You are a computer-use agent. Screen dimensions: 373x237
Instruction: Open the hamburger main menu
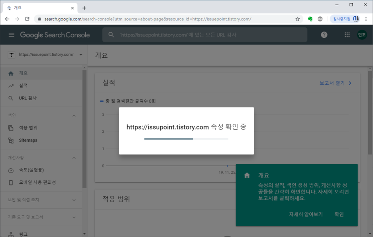tap(12, 35)
